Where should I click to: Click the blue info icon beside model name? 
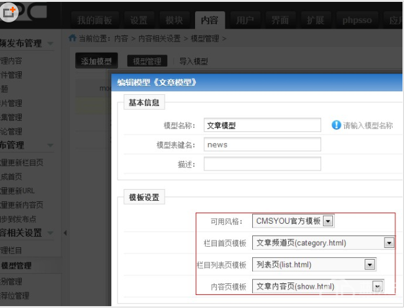336,125
